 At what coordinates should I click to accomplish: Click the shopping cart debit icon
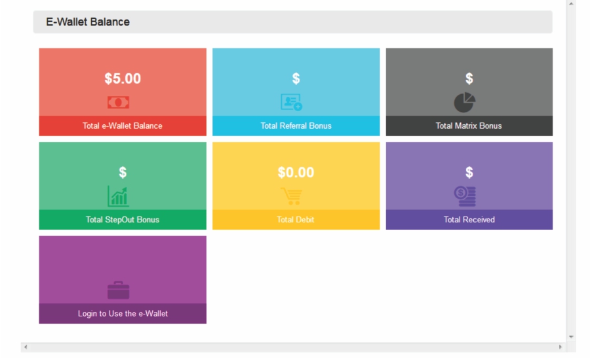291,196
